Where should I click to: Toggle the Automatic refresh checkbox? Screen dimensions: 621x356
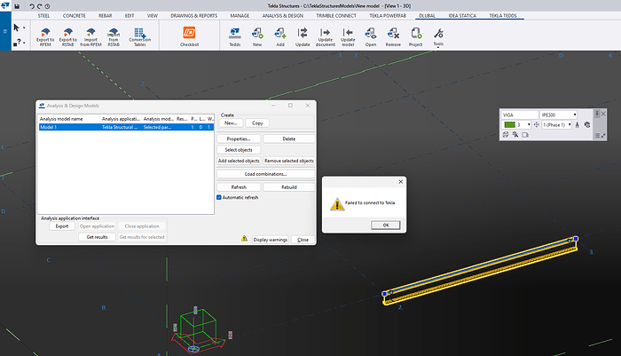[x=219, y=197]
